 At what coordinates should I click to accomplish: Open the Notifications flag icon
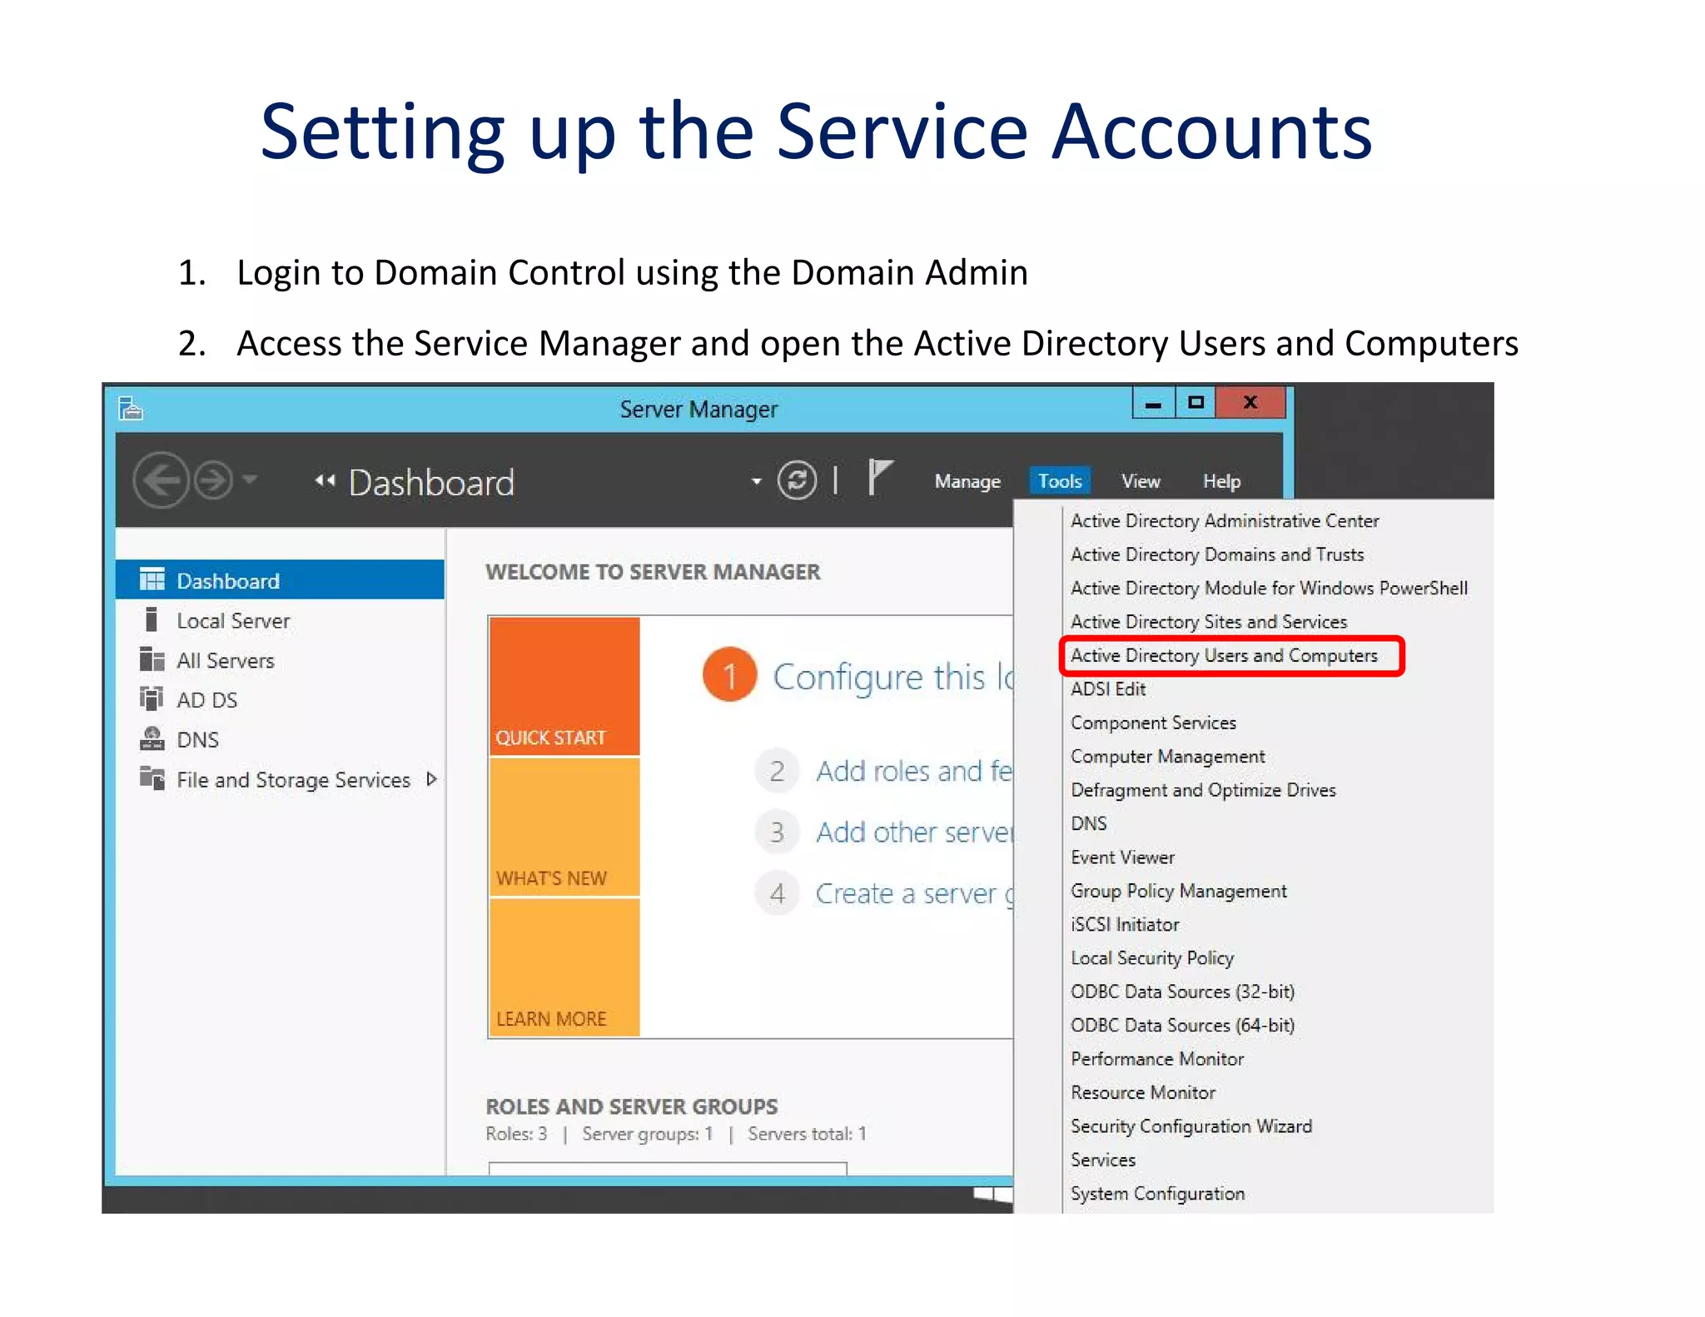879,477
